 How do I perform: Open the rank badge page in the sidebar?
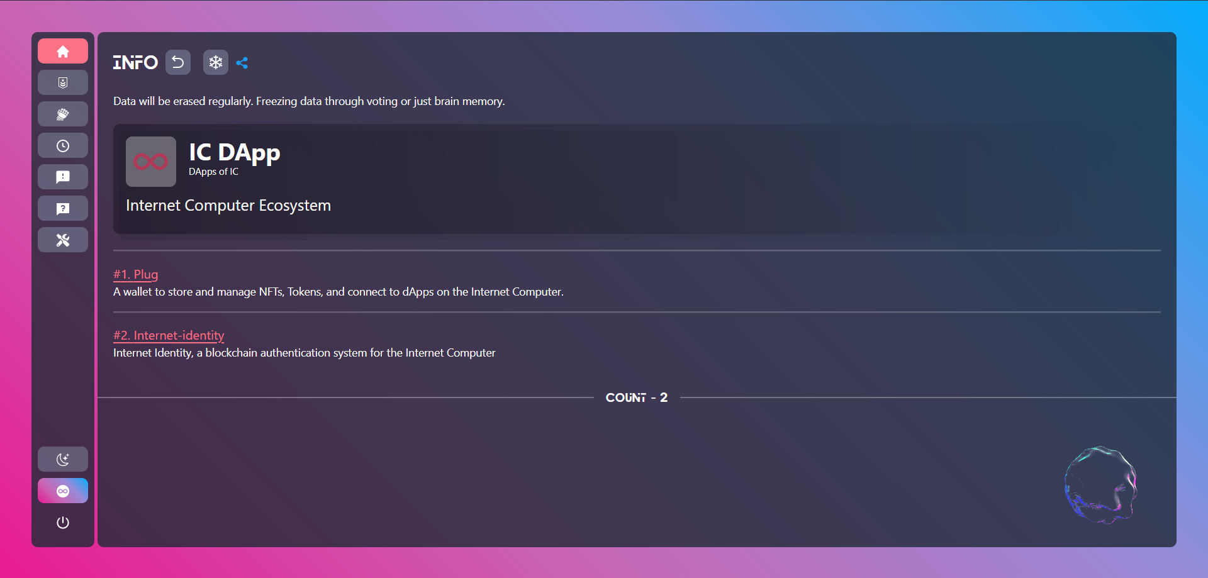(x=63, y=82)
